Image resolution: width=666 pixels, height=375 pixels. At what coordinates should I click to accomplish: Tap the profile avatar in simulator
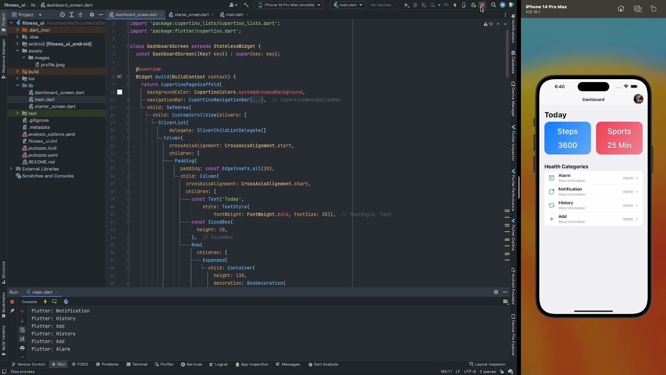tap(638, 99)
